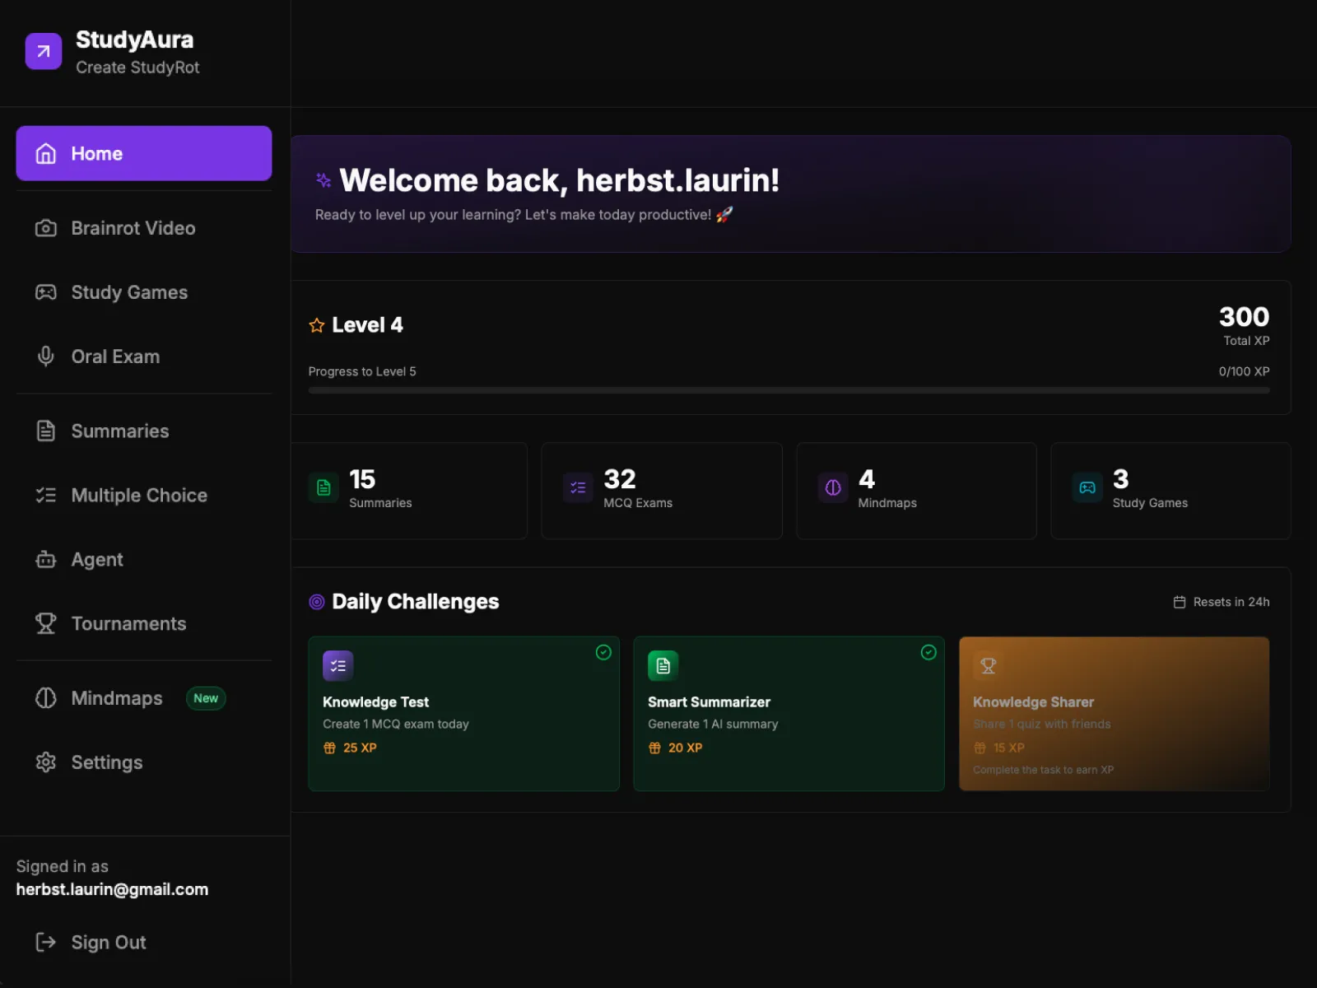Click the Level 5 XP progress bar

(789, 390)
